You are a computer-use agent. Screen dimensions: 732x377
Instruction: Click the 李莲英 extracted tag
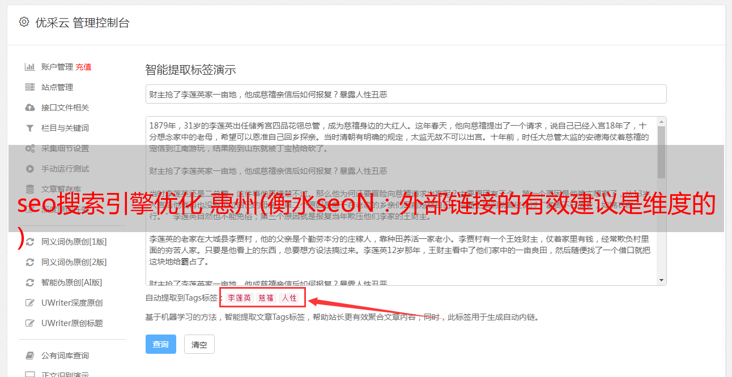tap(239, 298)
